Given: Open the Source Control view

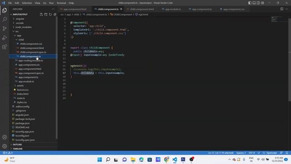Looking at the screenshot, I should tap(5, 28).
